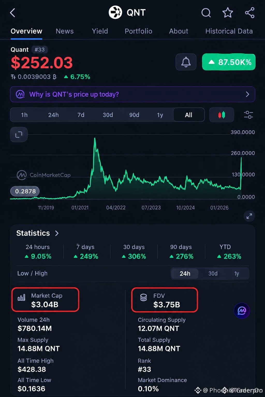
Task: Open chart settings sliders icon
Action: 248,115
